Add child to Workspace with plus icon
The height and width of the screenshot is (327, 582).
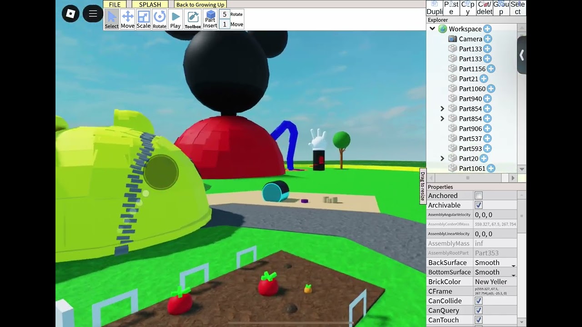coord(487,29)
